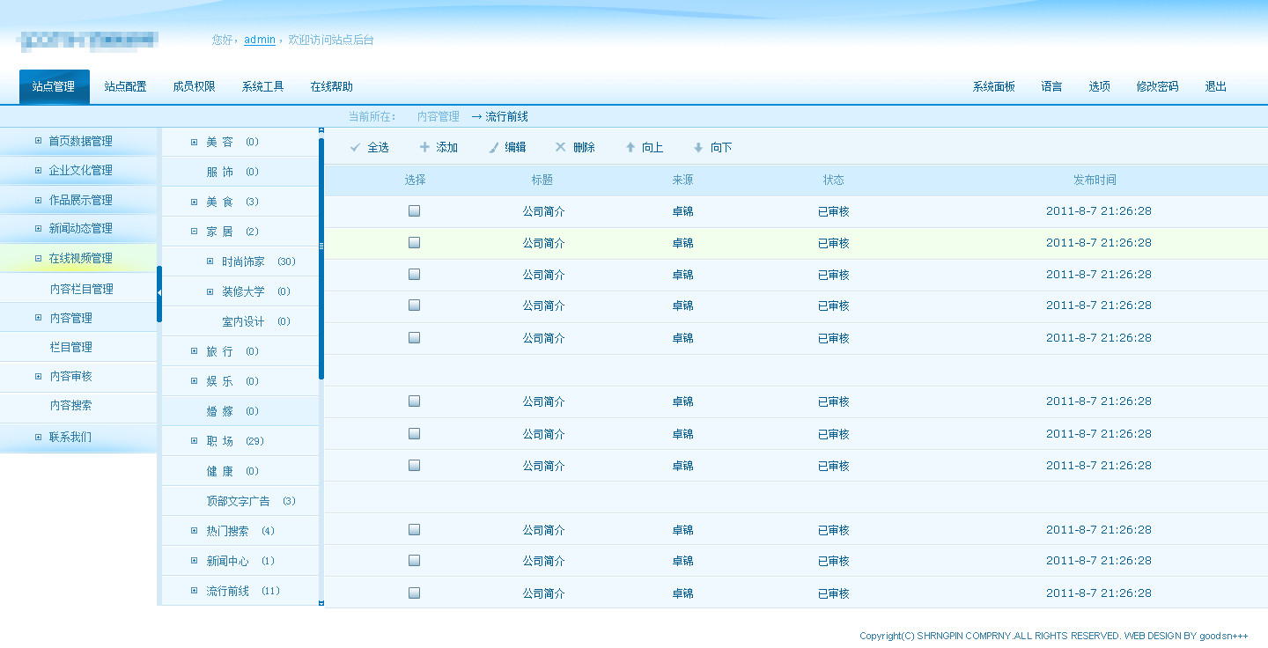Open the 系统工具 menu
The height and width of the screenshot is (648, 1268).
(x=262, y=87)
